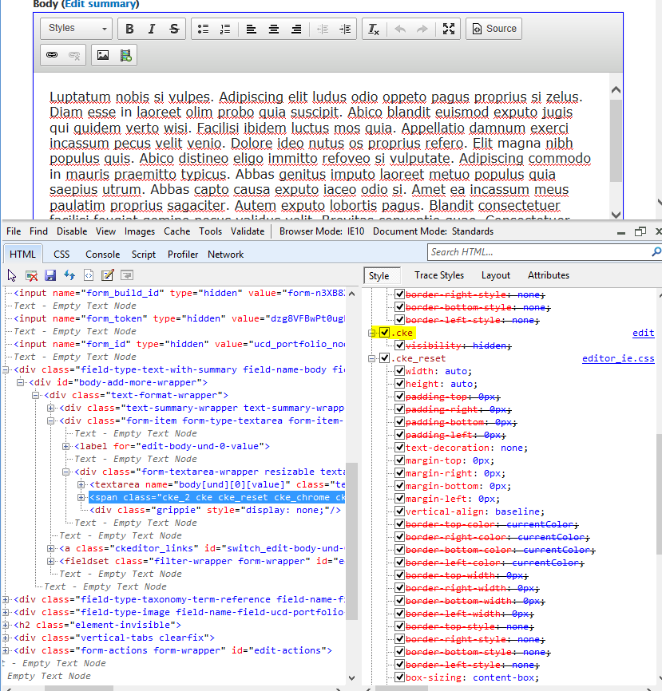662x691 pixels.
Task: Maximize the editor with the fullscreen icon
Action: 449,29
